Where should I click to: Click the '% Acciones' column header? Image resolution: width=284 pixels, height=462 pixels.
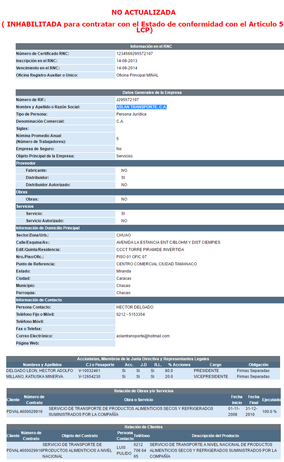click(179, 365)
